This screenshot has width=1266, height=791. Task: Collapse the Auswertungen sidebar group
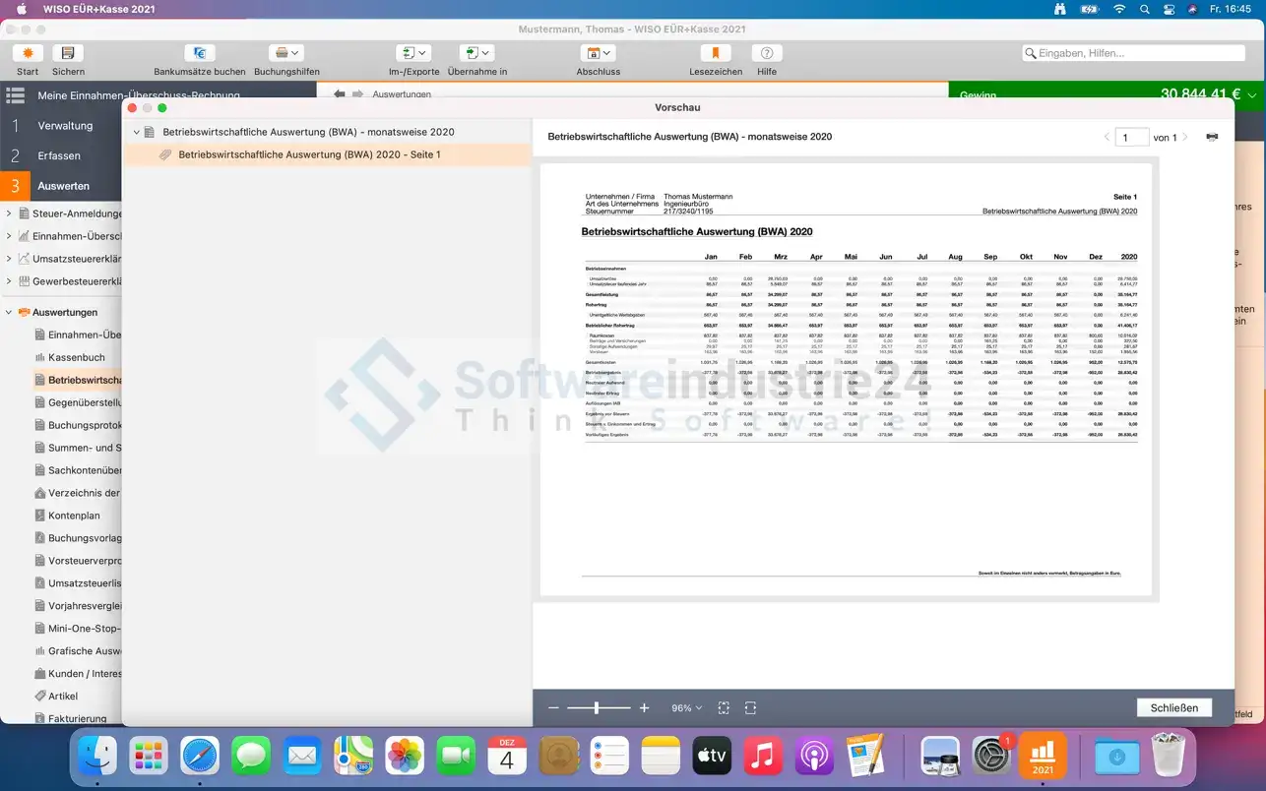[x=9, y=312]
